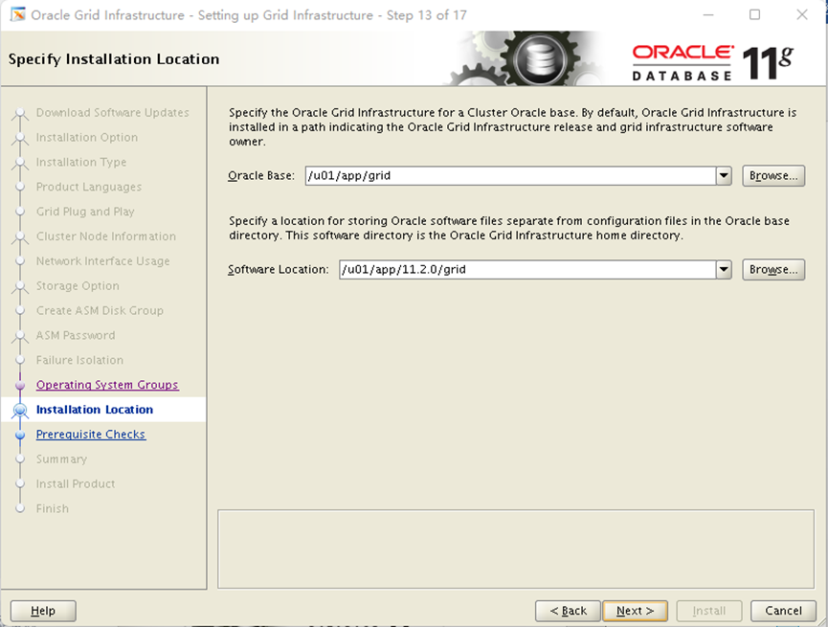Screen dimensions: 828x627
Task: Expand the Software Location dropdown arrow
Action: pyautogui.click(x=724, y=269)
